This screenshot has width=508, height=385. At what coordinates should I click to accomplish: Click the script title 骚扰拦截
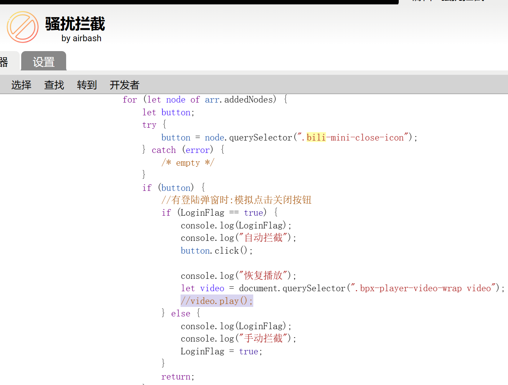pos(75,24)
